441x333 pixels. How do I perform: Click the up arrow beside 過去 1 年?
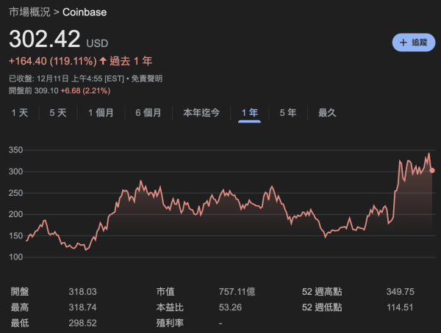pyautogui.click(x=103, y=61)
